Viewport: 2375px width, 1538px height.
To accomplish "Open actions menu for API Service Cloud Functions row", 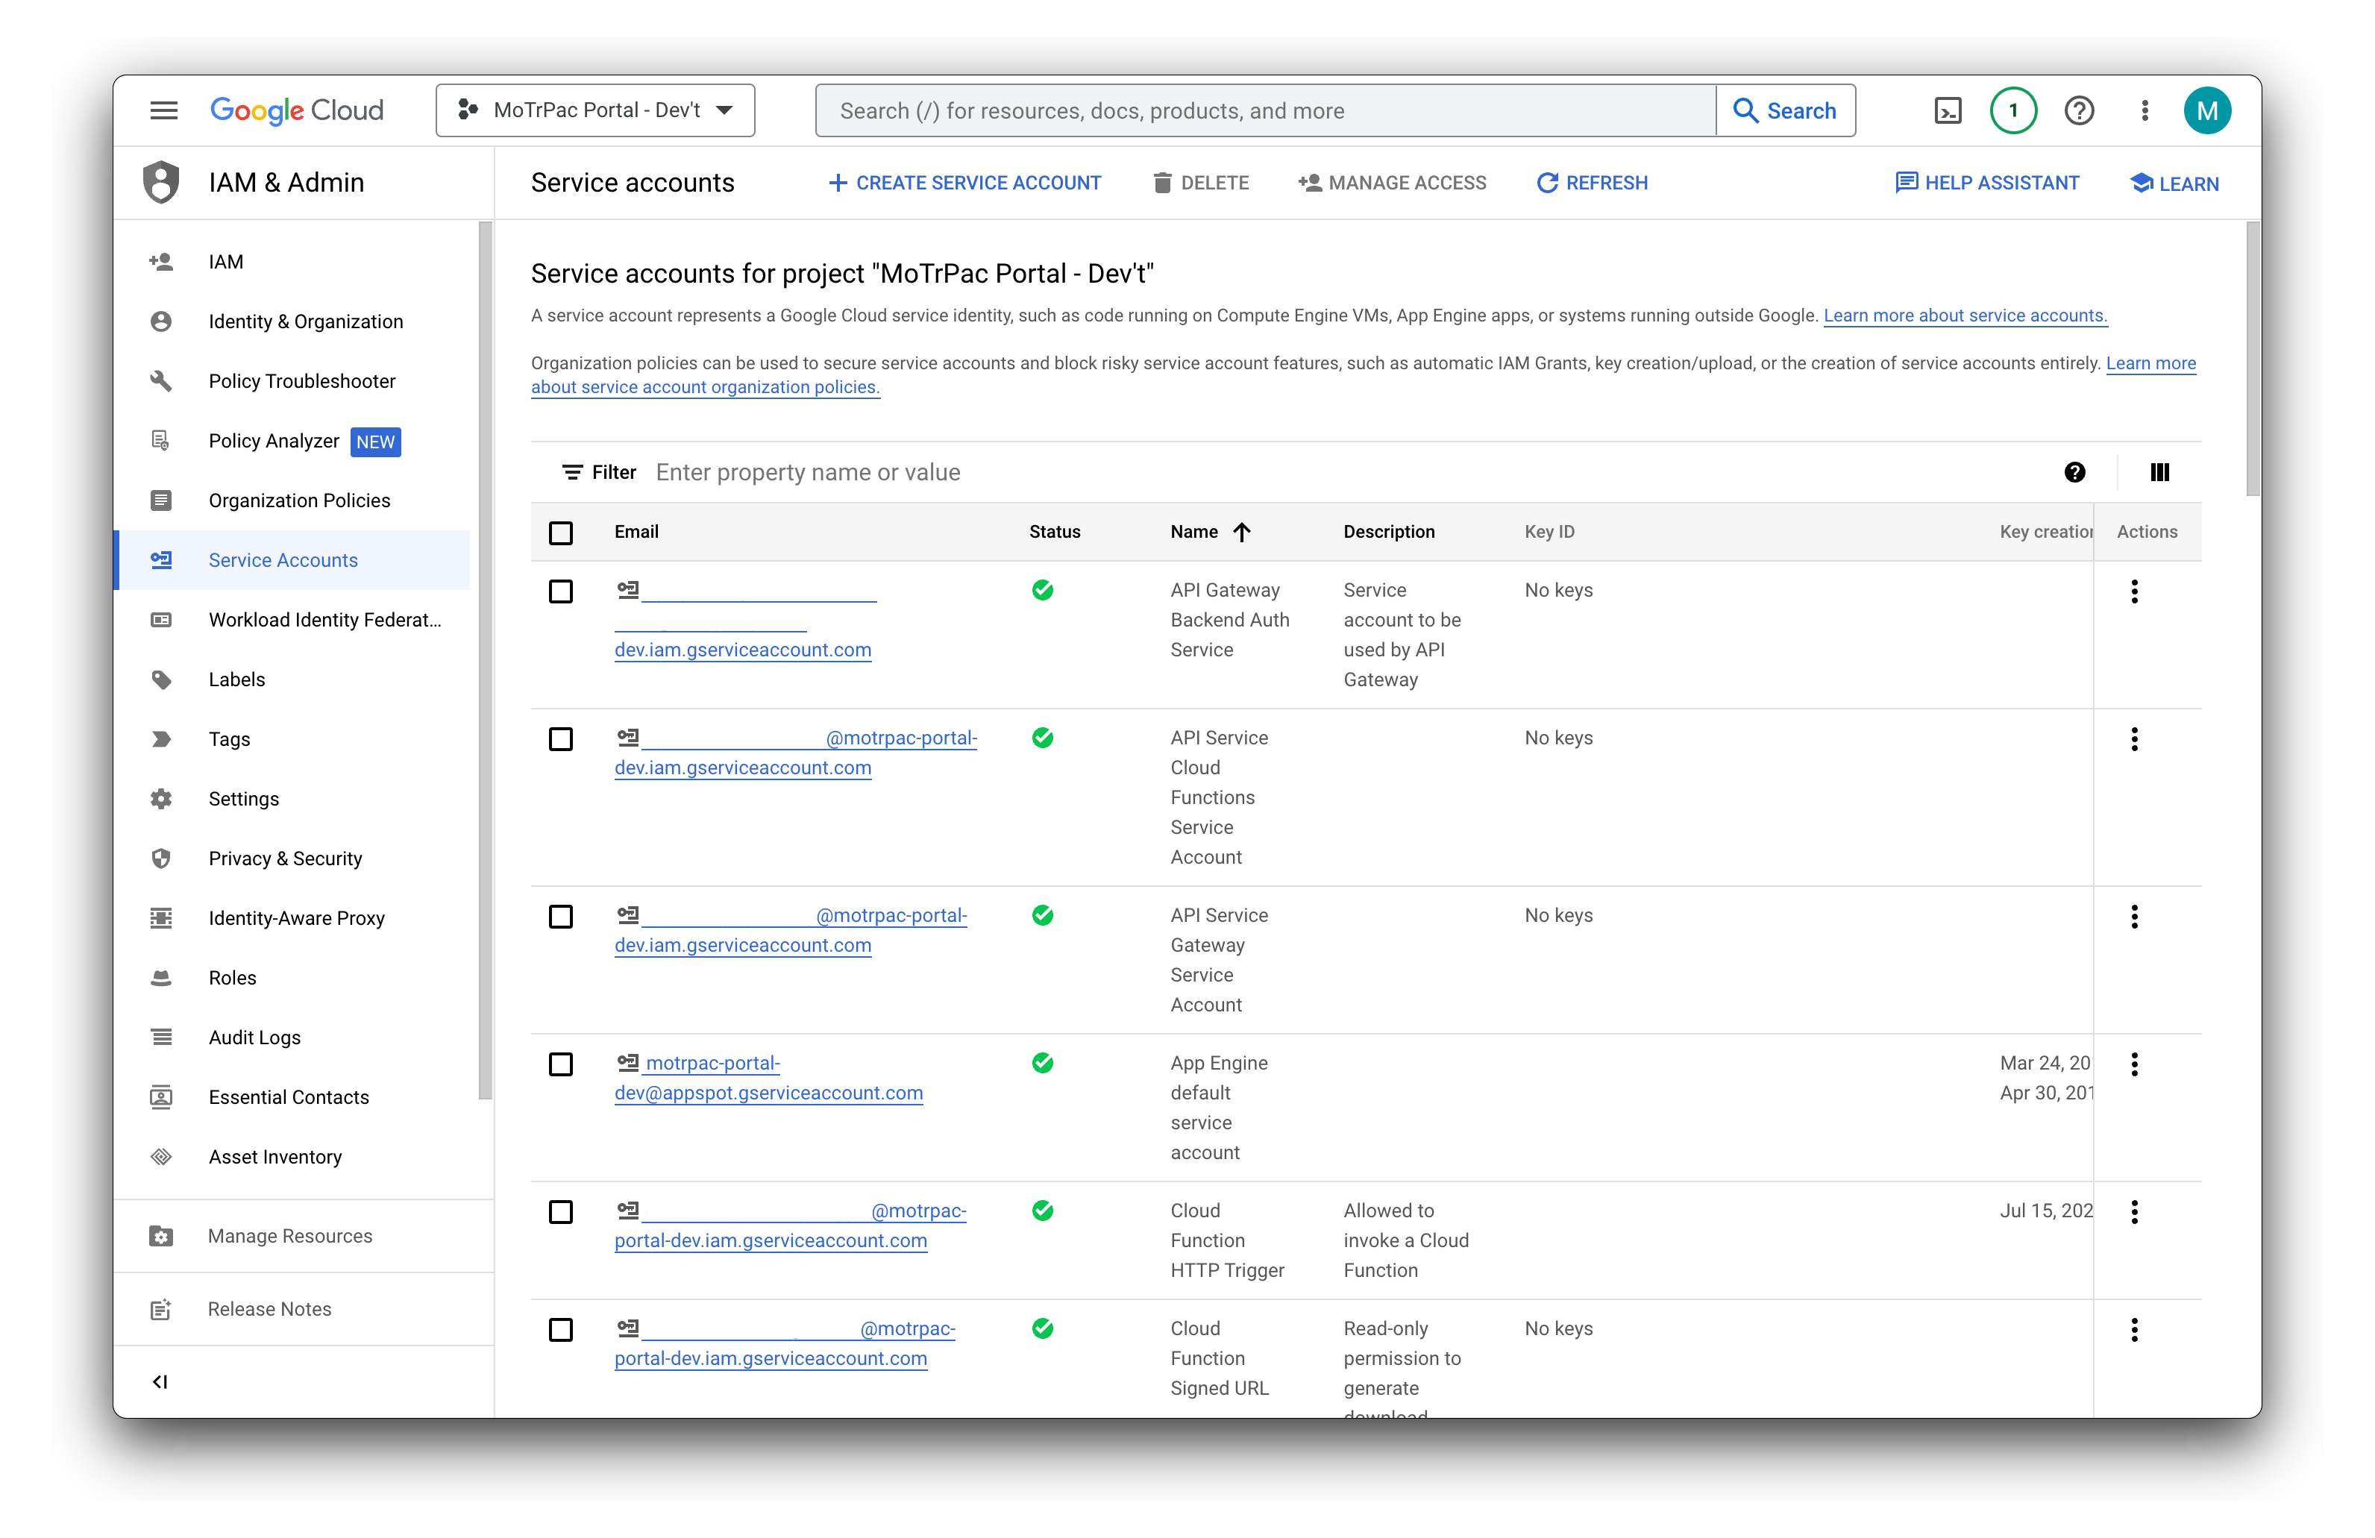I will pyautogui.click(x=2135, y=738).
